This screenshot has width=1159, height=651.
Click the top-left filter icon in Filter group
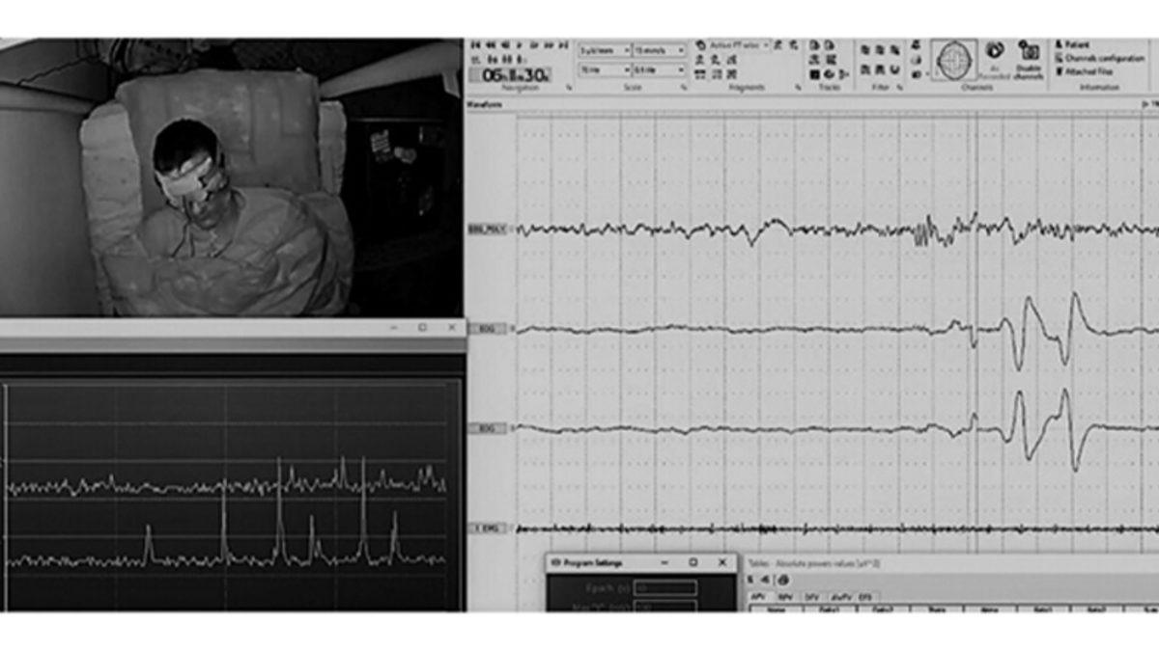(x=865, y=50)
